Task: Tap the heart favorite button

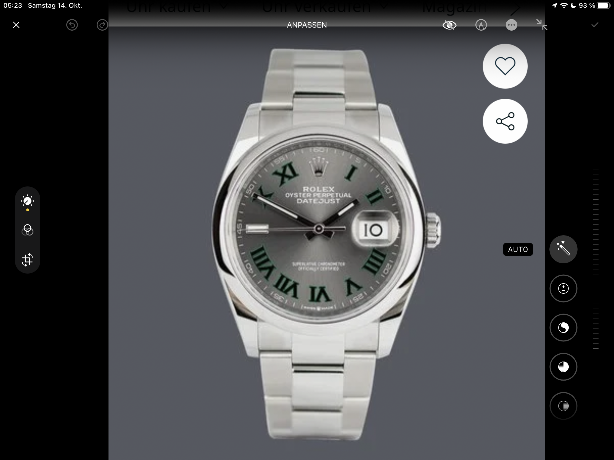Action: tap(505, 66)
